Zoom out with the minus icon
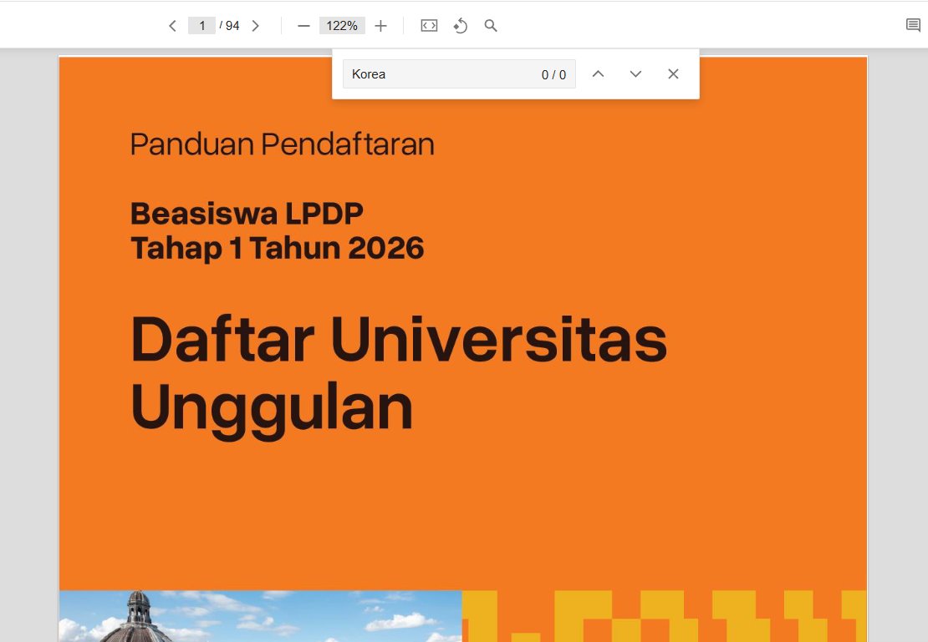 (303, 26)
